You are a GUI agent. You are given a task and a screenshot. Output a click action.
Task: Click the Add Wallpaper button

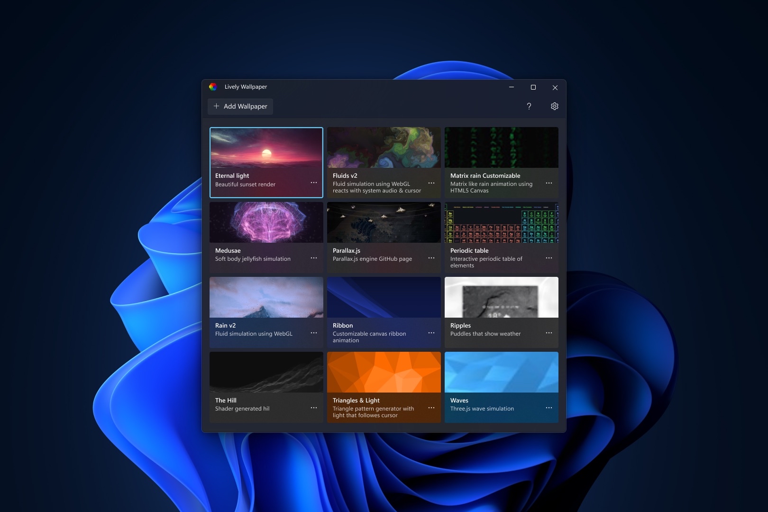coord(240,106)
